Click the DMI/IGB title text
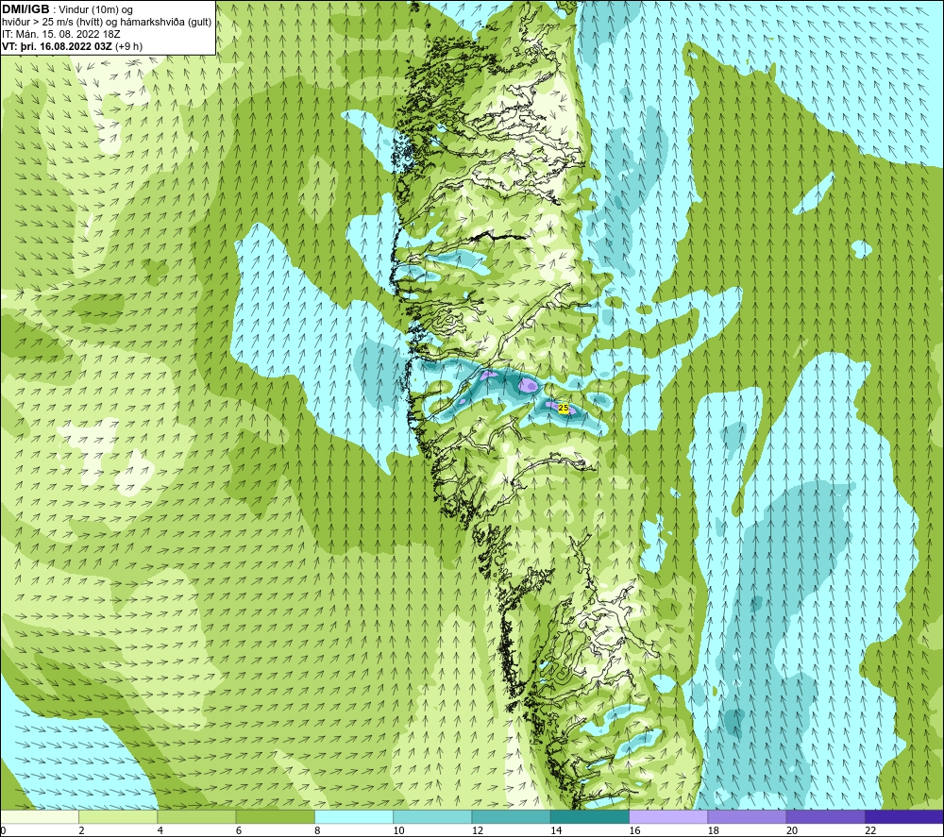Viewport: 944px width, 837px height. tap(25, 9)
